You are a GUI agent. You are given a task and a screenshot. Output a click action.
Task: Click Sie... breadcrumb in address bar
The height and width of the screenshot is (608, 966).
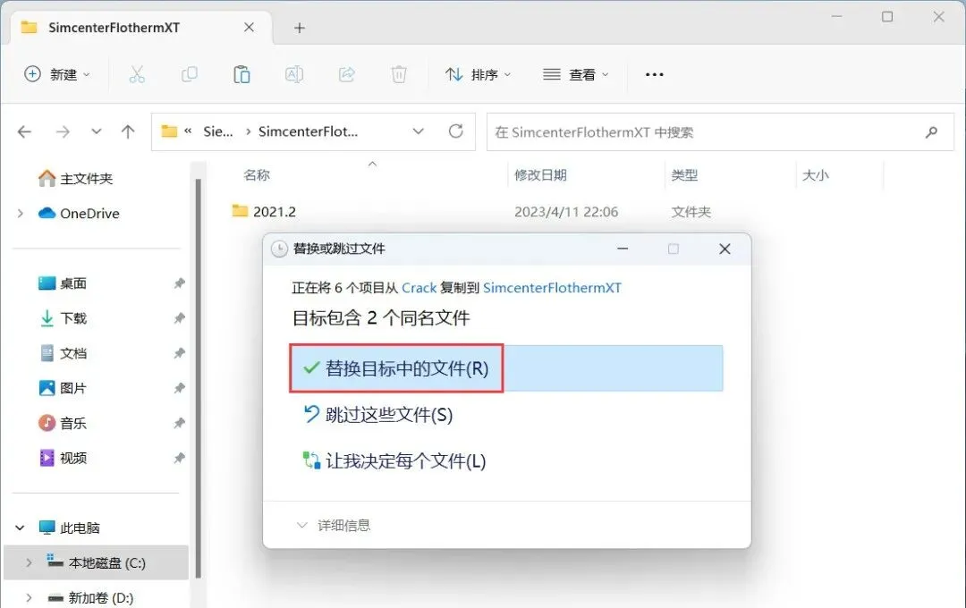pyautogui.click(x=218, y=131)
